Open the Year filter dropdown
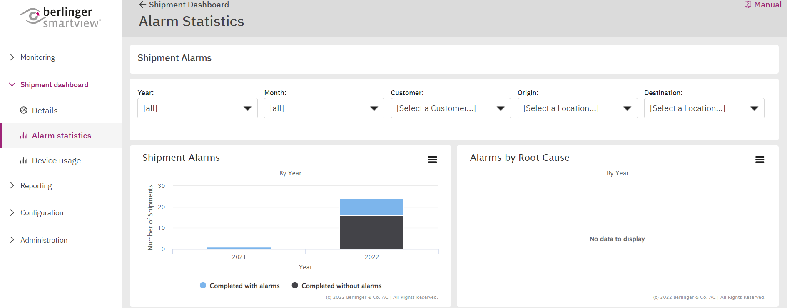This screenshot has height=308, width=792. [x=197, y=108]
